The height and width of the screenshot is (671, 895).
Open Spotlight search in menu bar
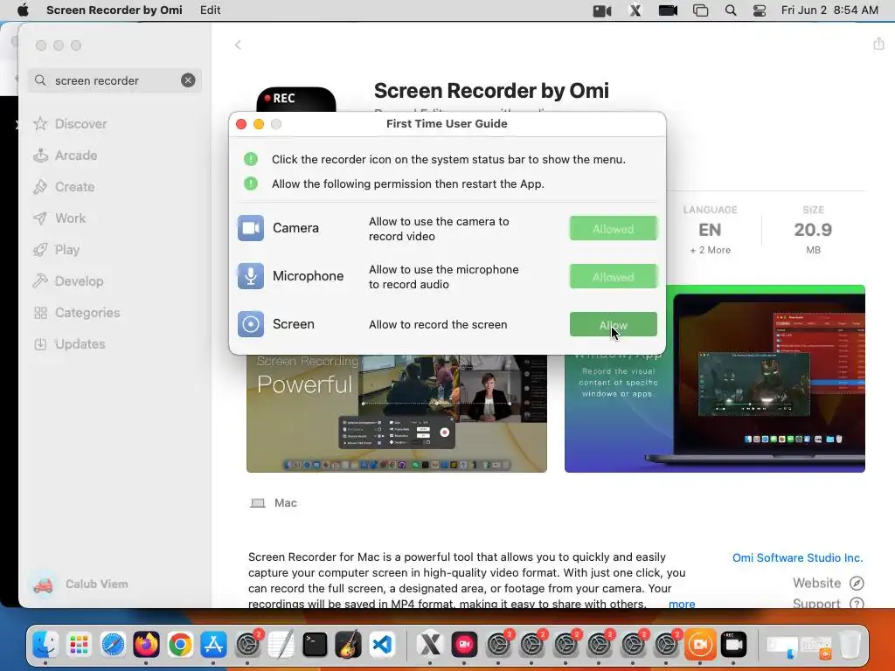730,10
